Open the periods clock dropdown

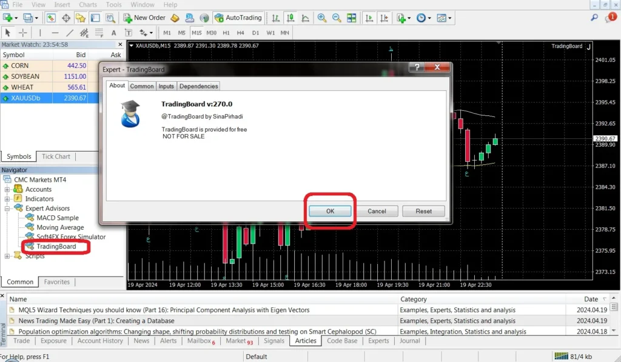coord(424,18)
